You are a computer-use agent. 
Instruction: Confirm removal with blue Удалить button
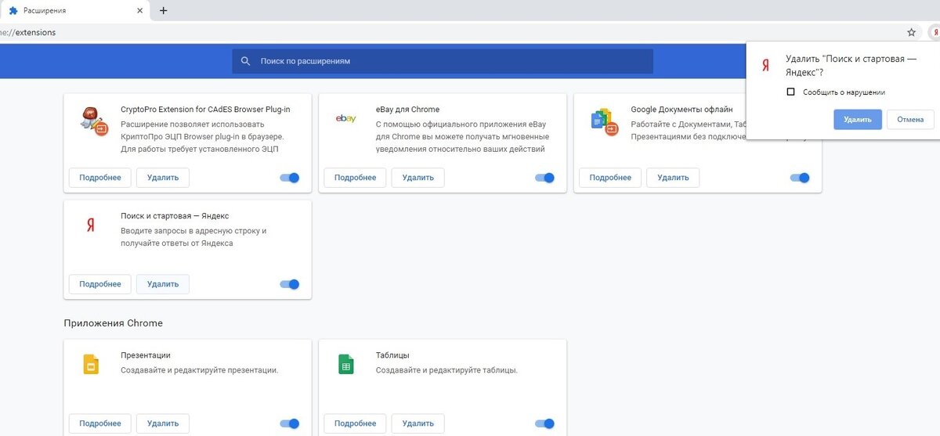pyautogui.click(x=858, y=120)
